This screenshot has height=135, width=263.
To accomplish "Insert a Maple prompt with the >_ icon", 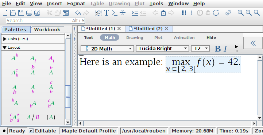I will (x=115, y=13).
